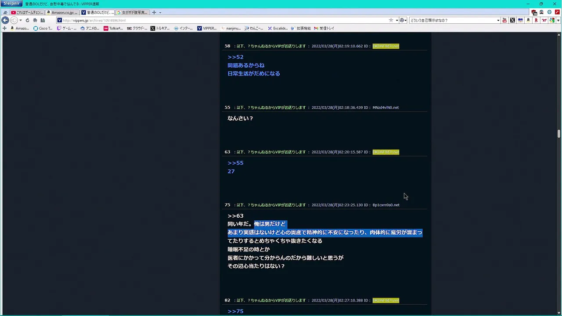Open トルキア X bookmark
This screenshot has width=562, height=316.
tap(160, 28)
